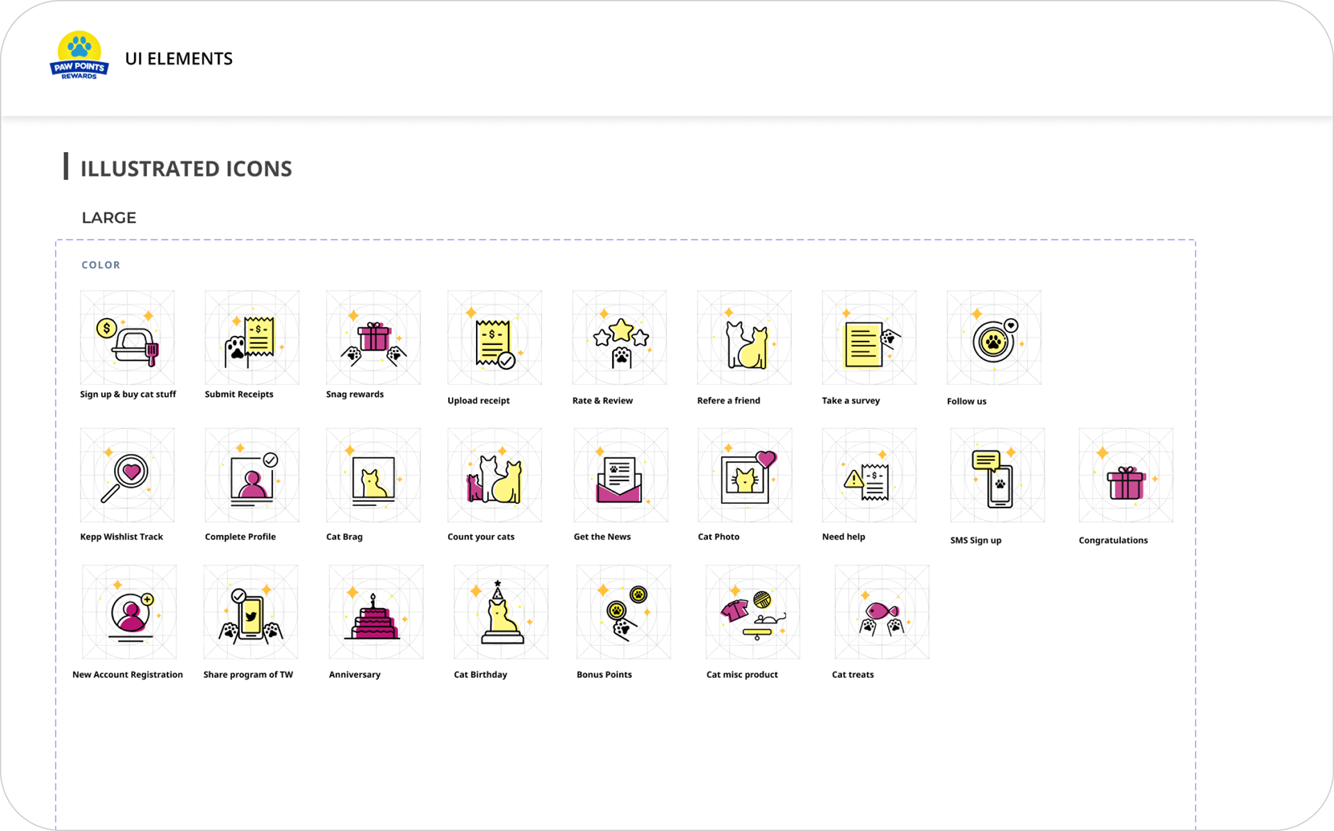This screenshot has height=831, width=1334.
Task: Click the Take a survey icon
Action: 868,338
